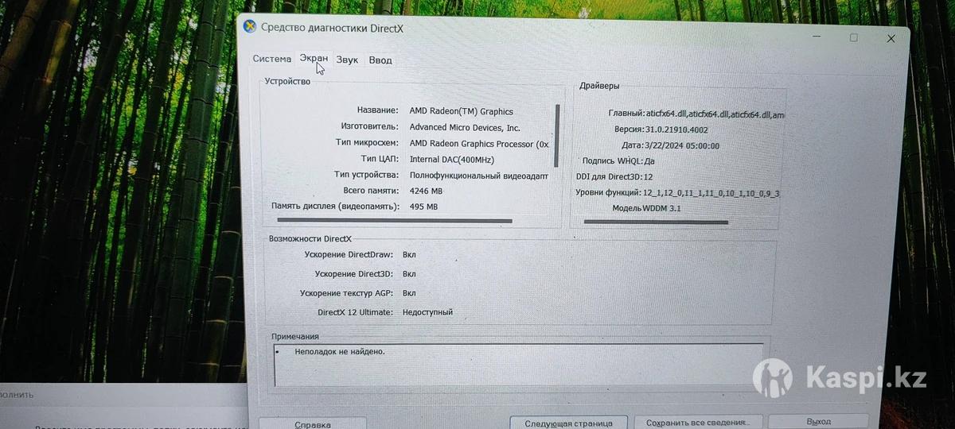The width and height of the screenshot is (955, 429).
Task: Go to the Ввод tab
Action: pyautogui.click(x=380, y=60)
